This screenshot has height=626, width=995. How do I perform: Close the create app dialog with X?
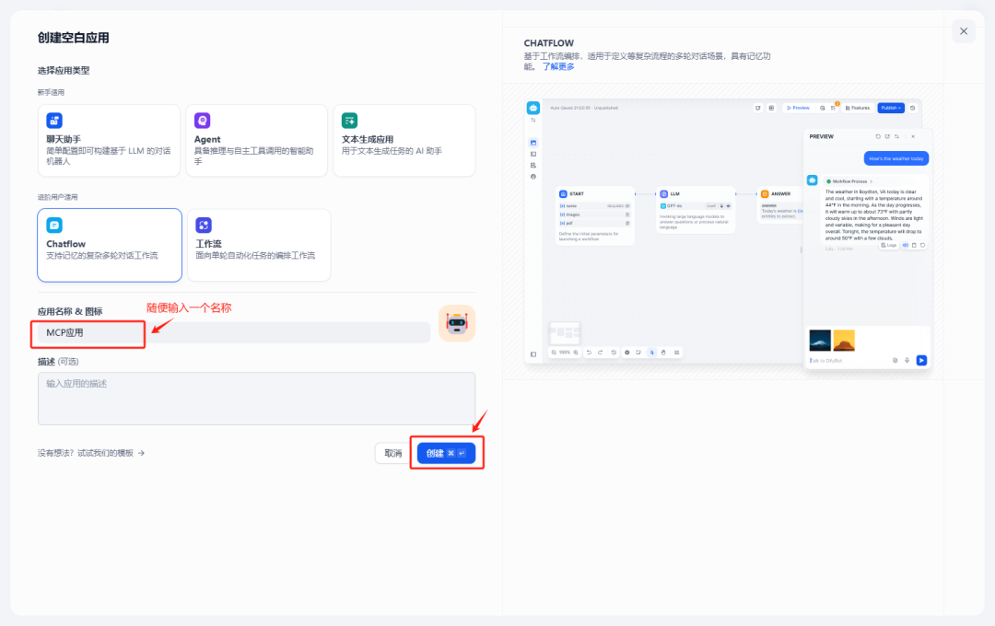click(x=964, y=31)
